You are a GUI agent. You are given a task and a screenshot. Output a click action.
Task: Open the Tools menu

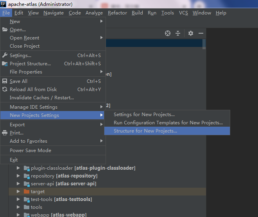[x=167, y=13]
